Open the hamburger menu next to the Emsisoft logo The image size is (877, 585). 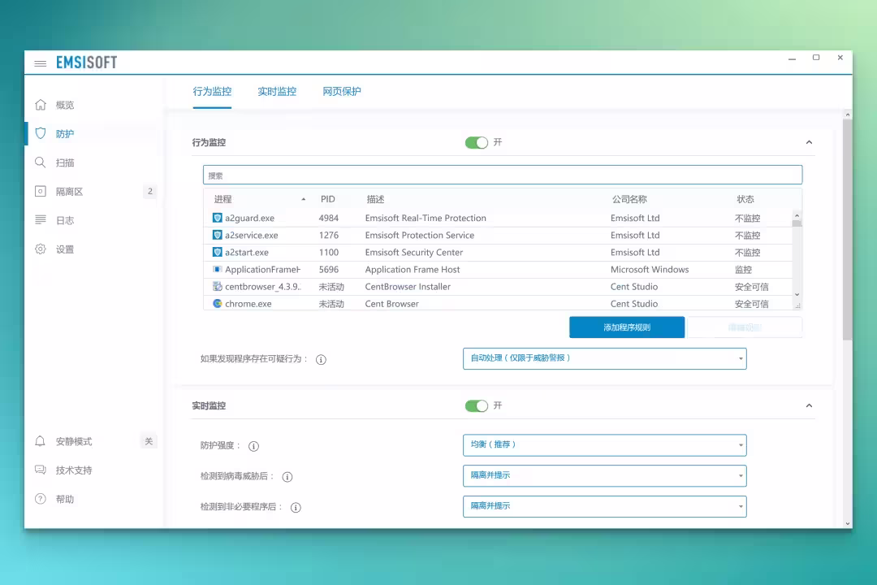[41, 63]
